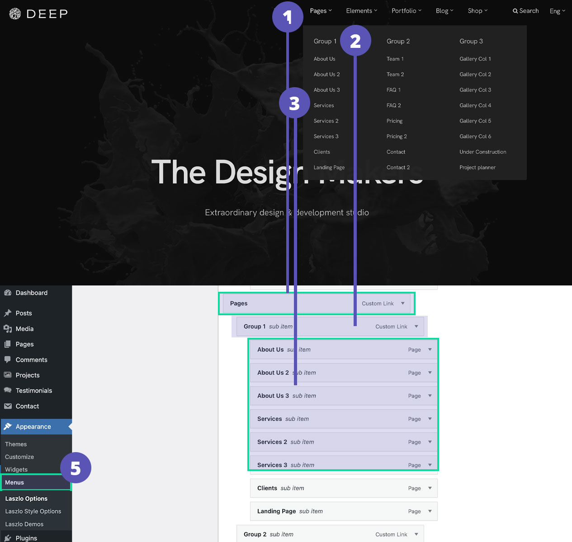Expand the Landing Page item arrow
This screenshot has height=542, width=572.
[x=430, y=511]
